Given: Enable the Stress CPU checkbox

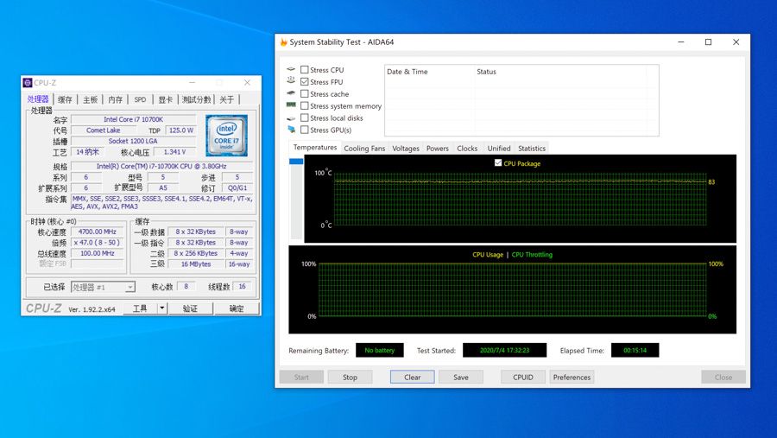Looking at the screenshot, I should 305,70.
